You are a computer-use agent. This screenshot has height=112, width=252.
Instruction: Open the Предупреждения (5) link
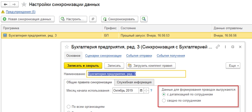pyautogui.click(x=21, y=12)
